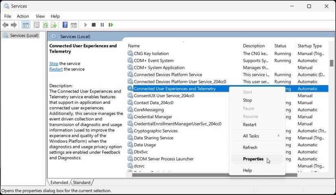
Task: Click gear icon beside Data Usage
Action: (x=130, y=145)
